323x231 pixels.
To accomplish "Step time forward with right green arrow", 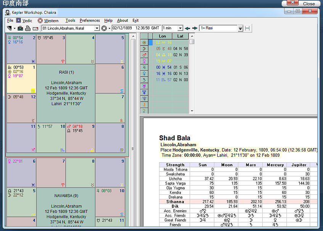I will point(195,28).
